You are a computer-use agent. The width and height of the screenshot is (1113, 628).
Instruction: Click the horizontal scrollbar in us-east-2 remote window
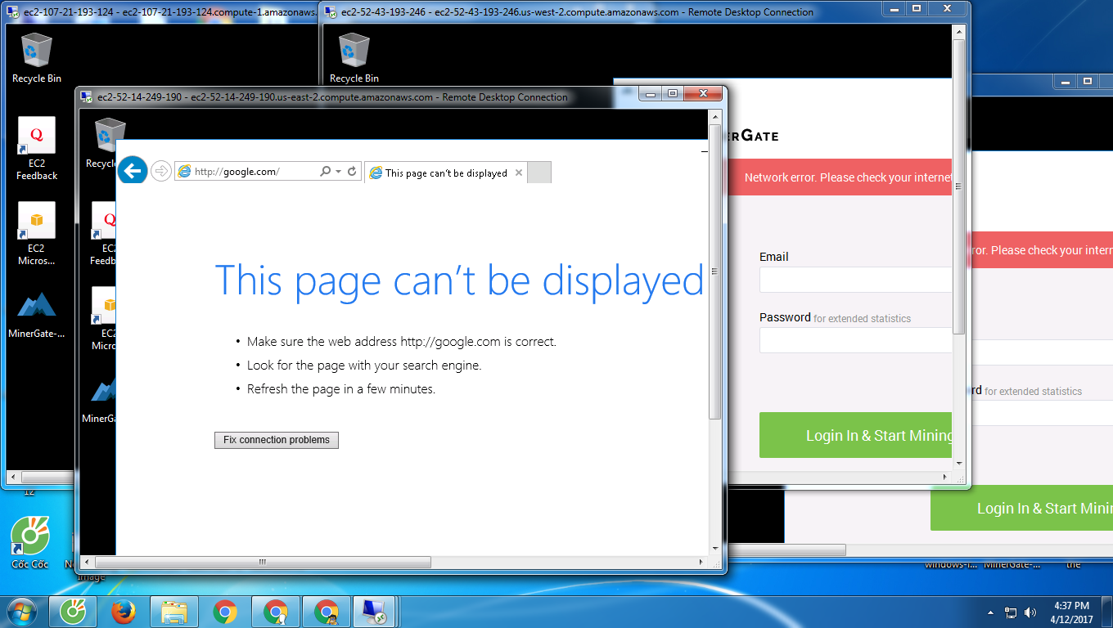click(x=262, y=563)
